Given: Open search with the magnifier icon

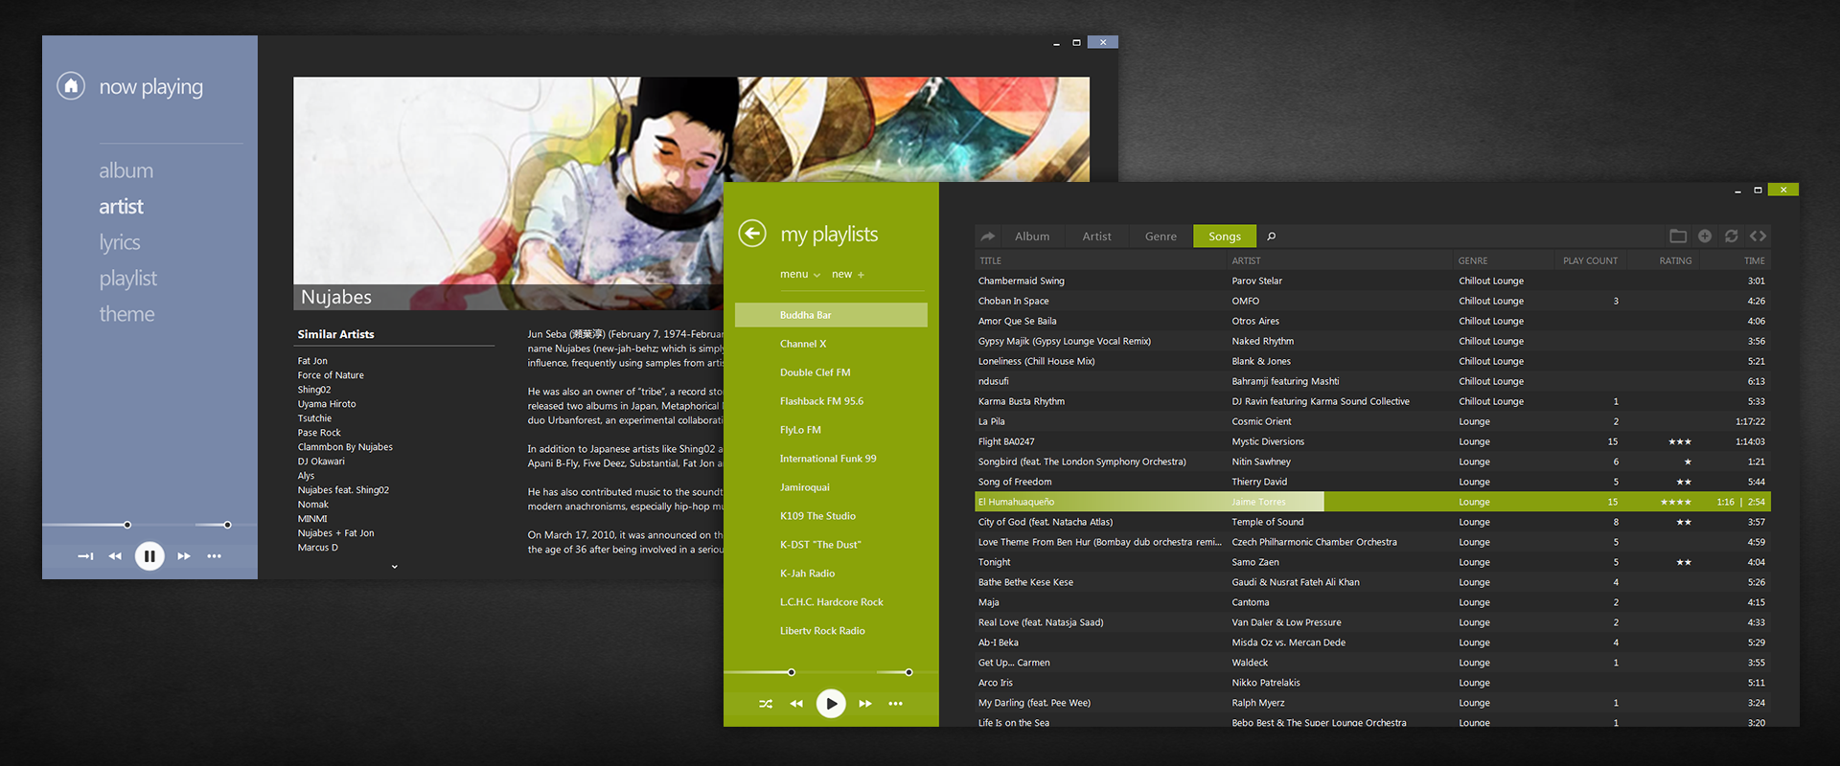Looking at the screenshot, I should coord(1272,237).
